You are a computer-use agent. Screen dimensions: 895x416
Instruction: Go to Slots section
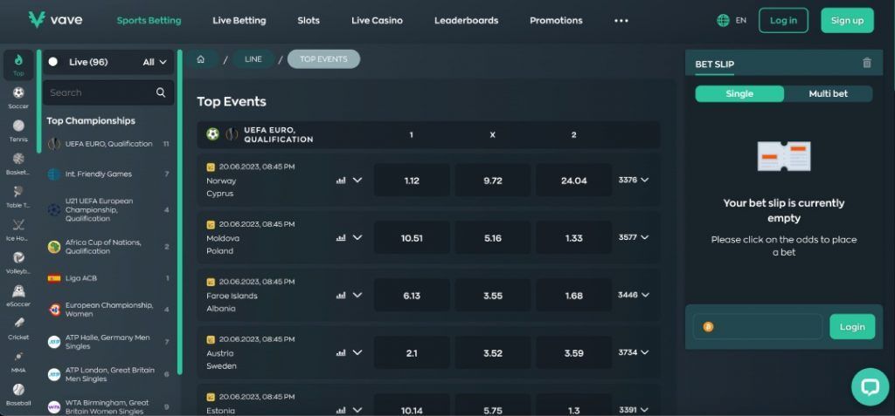tap(309, 21)
